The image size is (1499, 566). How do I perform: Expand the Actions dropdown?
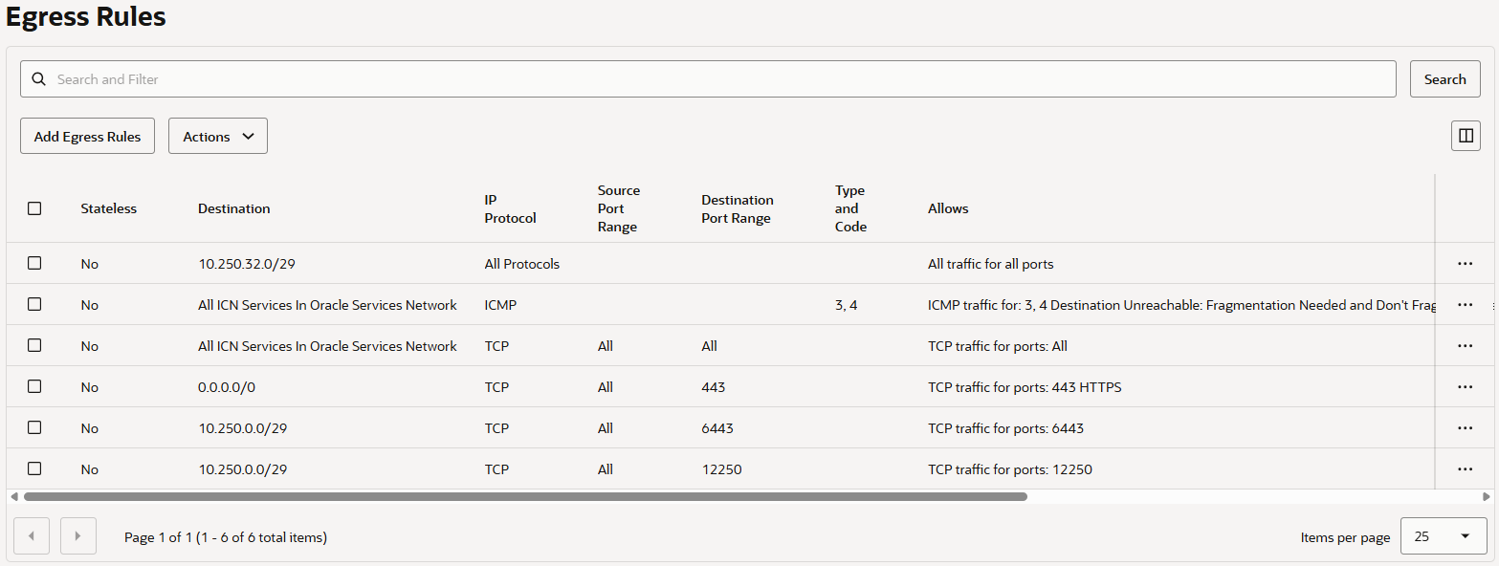point(218,136)
